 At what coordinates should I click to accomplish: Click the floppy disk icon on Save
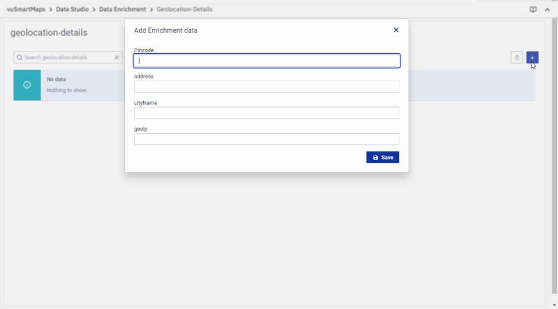(x=376, y=157)
